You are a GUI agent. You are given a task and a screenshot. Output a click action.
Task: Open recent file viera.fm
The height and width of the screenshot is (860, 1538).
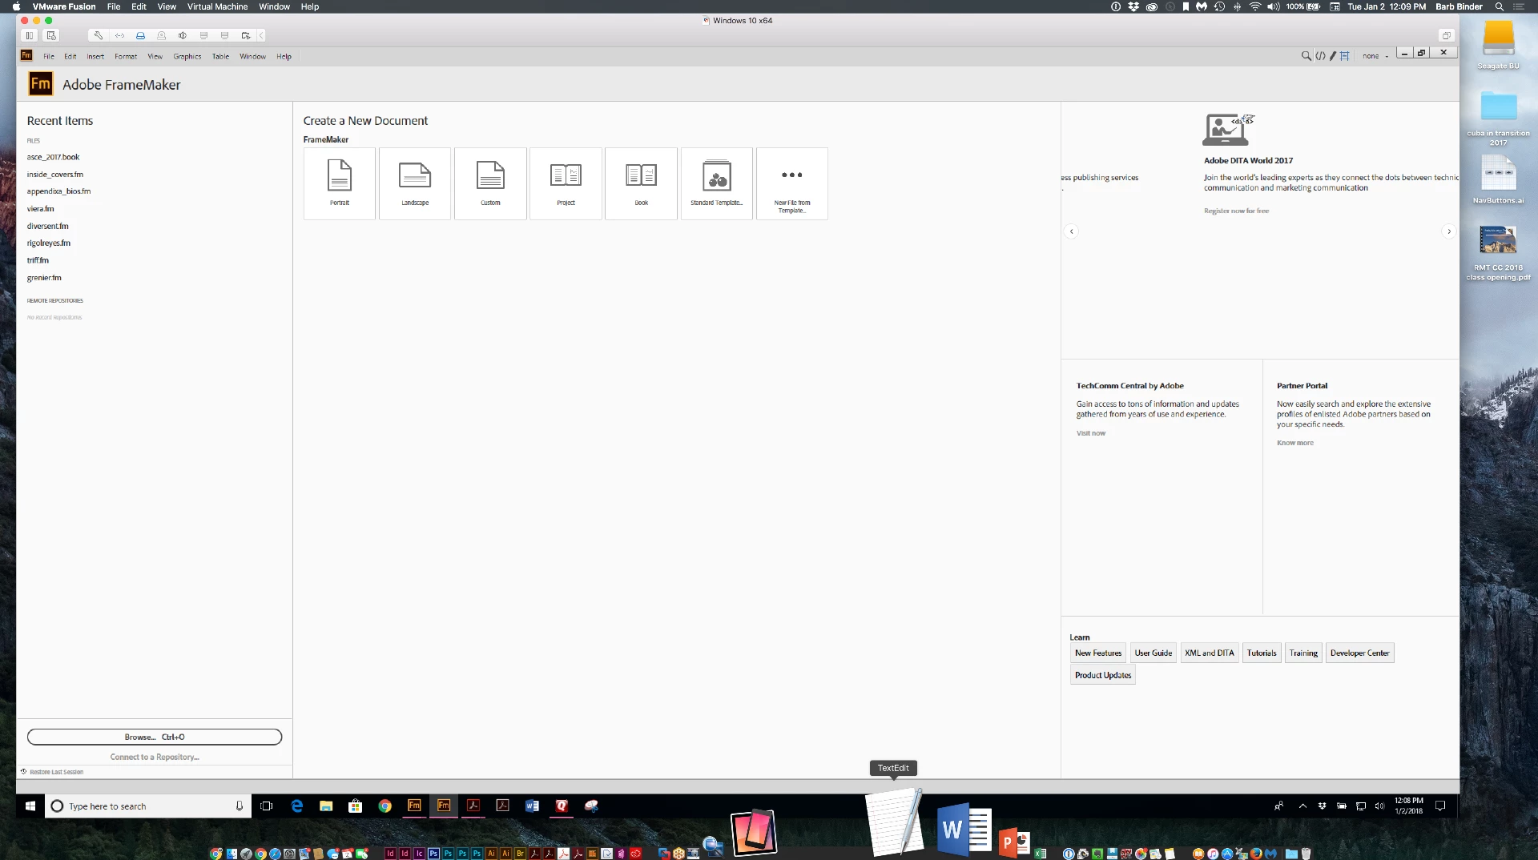point(40,209)
